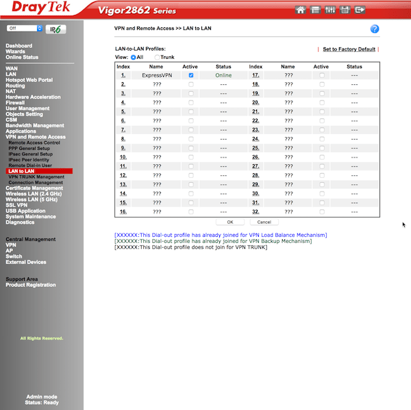Open Certificate Management menu
Viewport: 411px width, 410px height.
[x=34, y=188]
